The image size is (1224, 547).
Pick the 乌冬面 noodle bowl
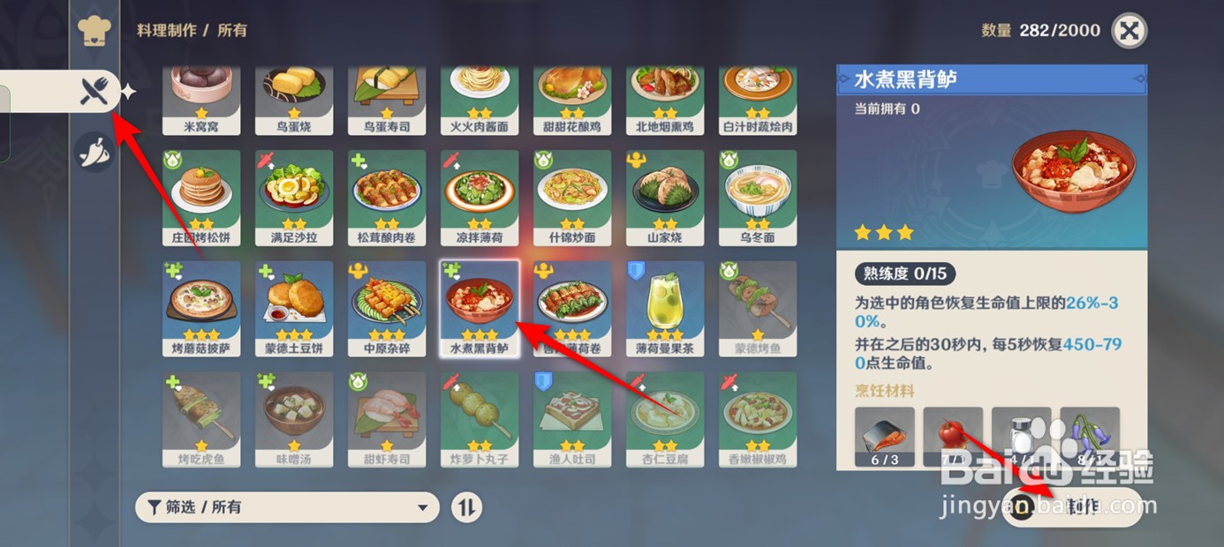[758, 198]
